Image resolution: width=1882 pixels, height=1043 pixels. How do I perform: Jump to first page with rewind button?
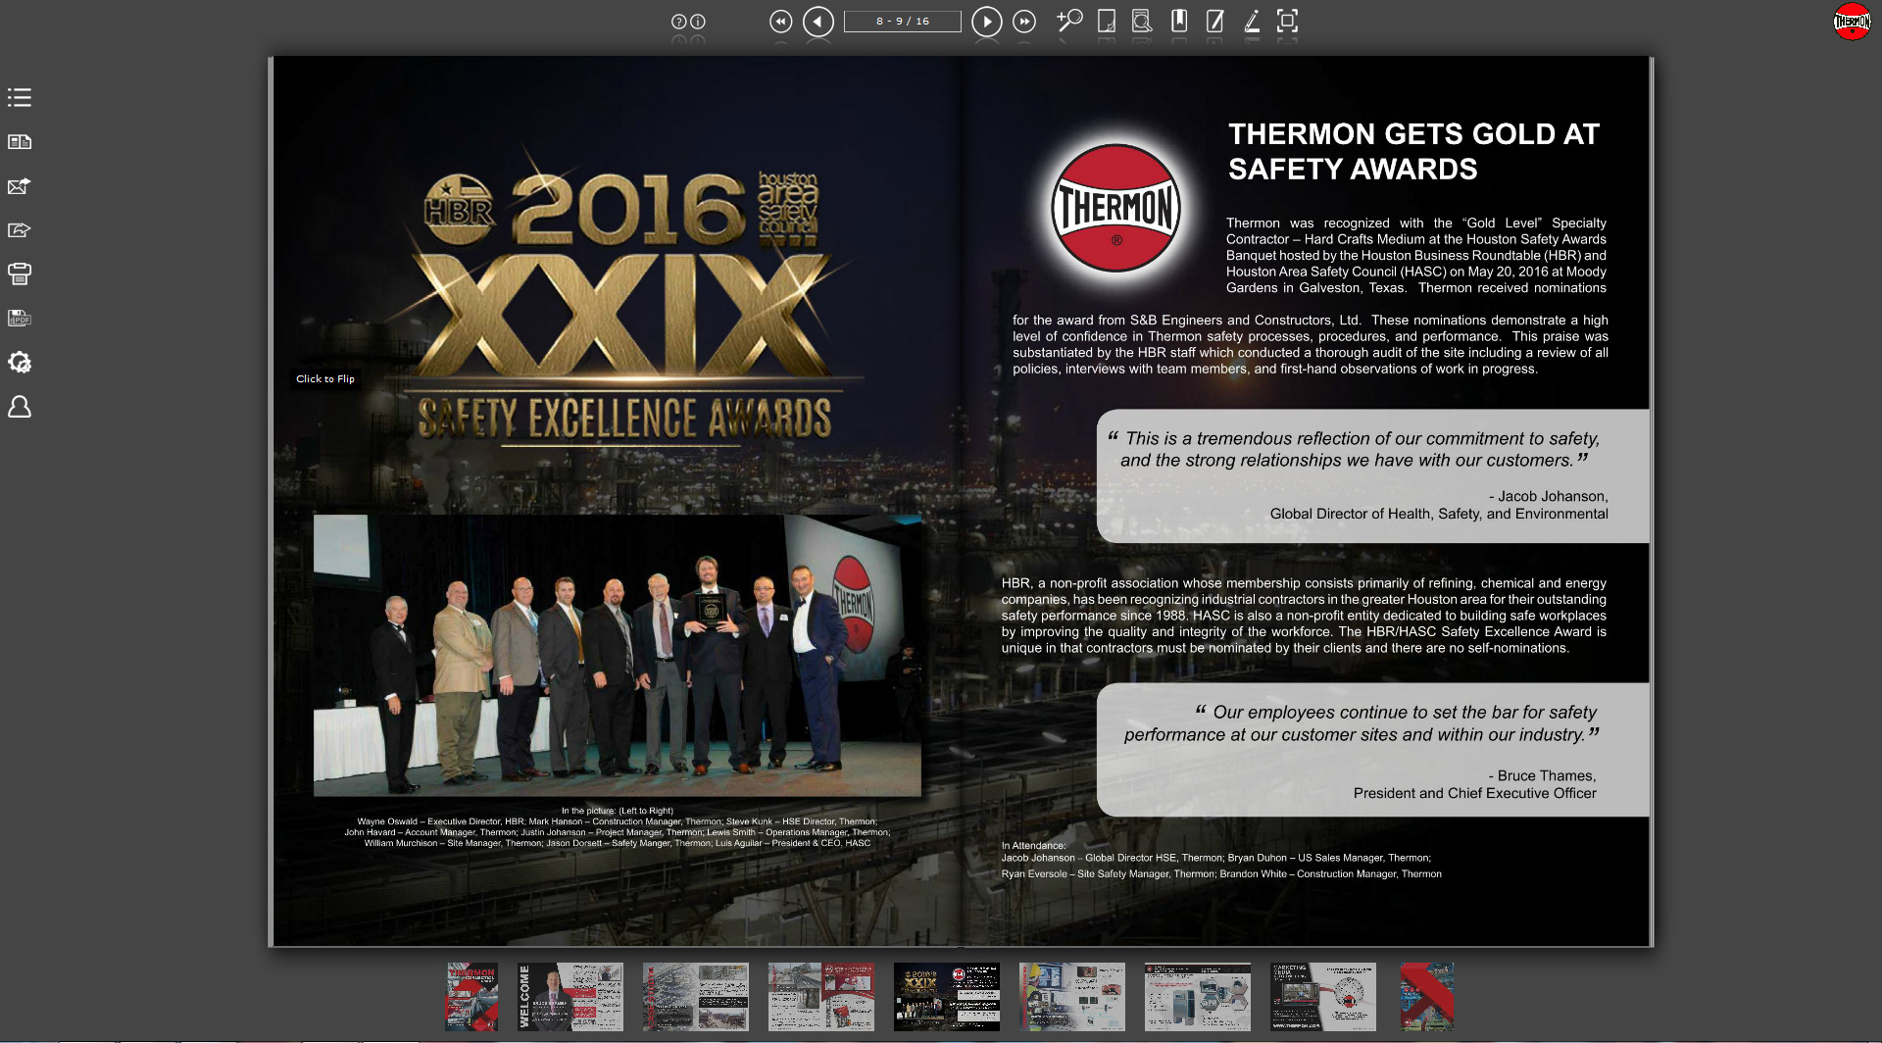[x=780, y=22]
